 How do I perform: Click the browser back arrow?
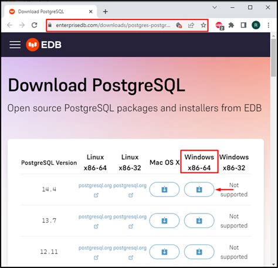pyautogui.click(x=9, y=25)
